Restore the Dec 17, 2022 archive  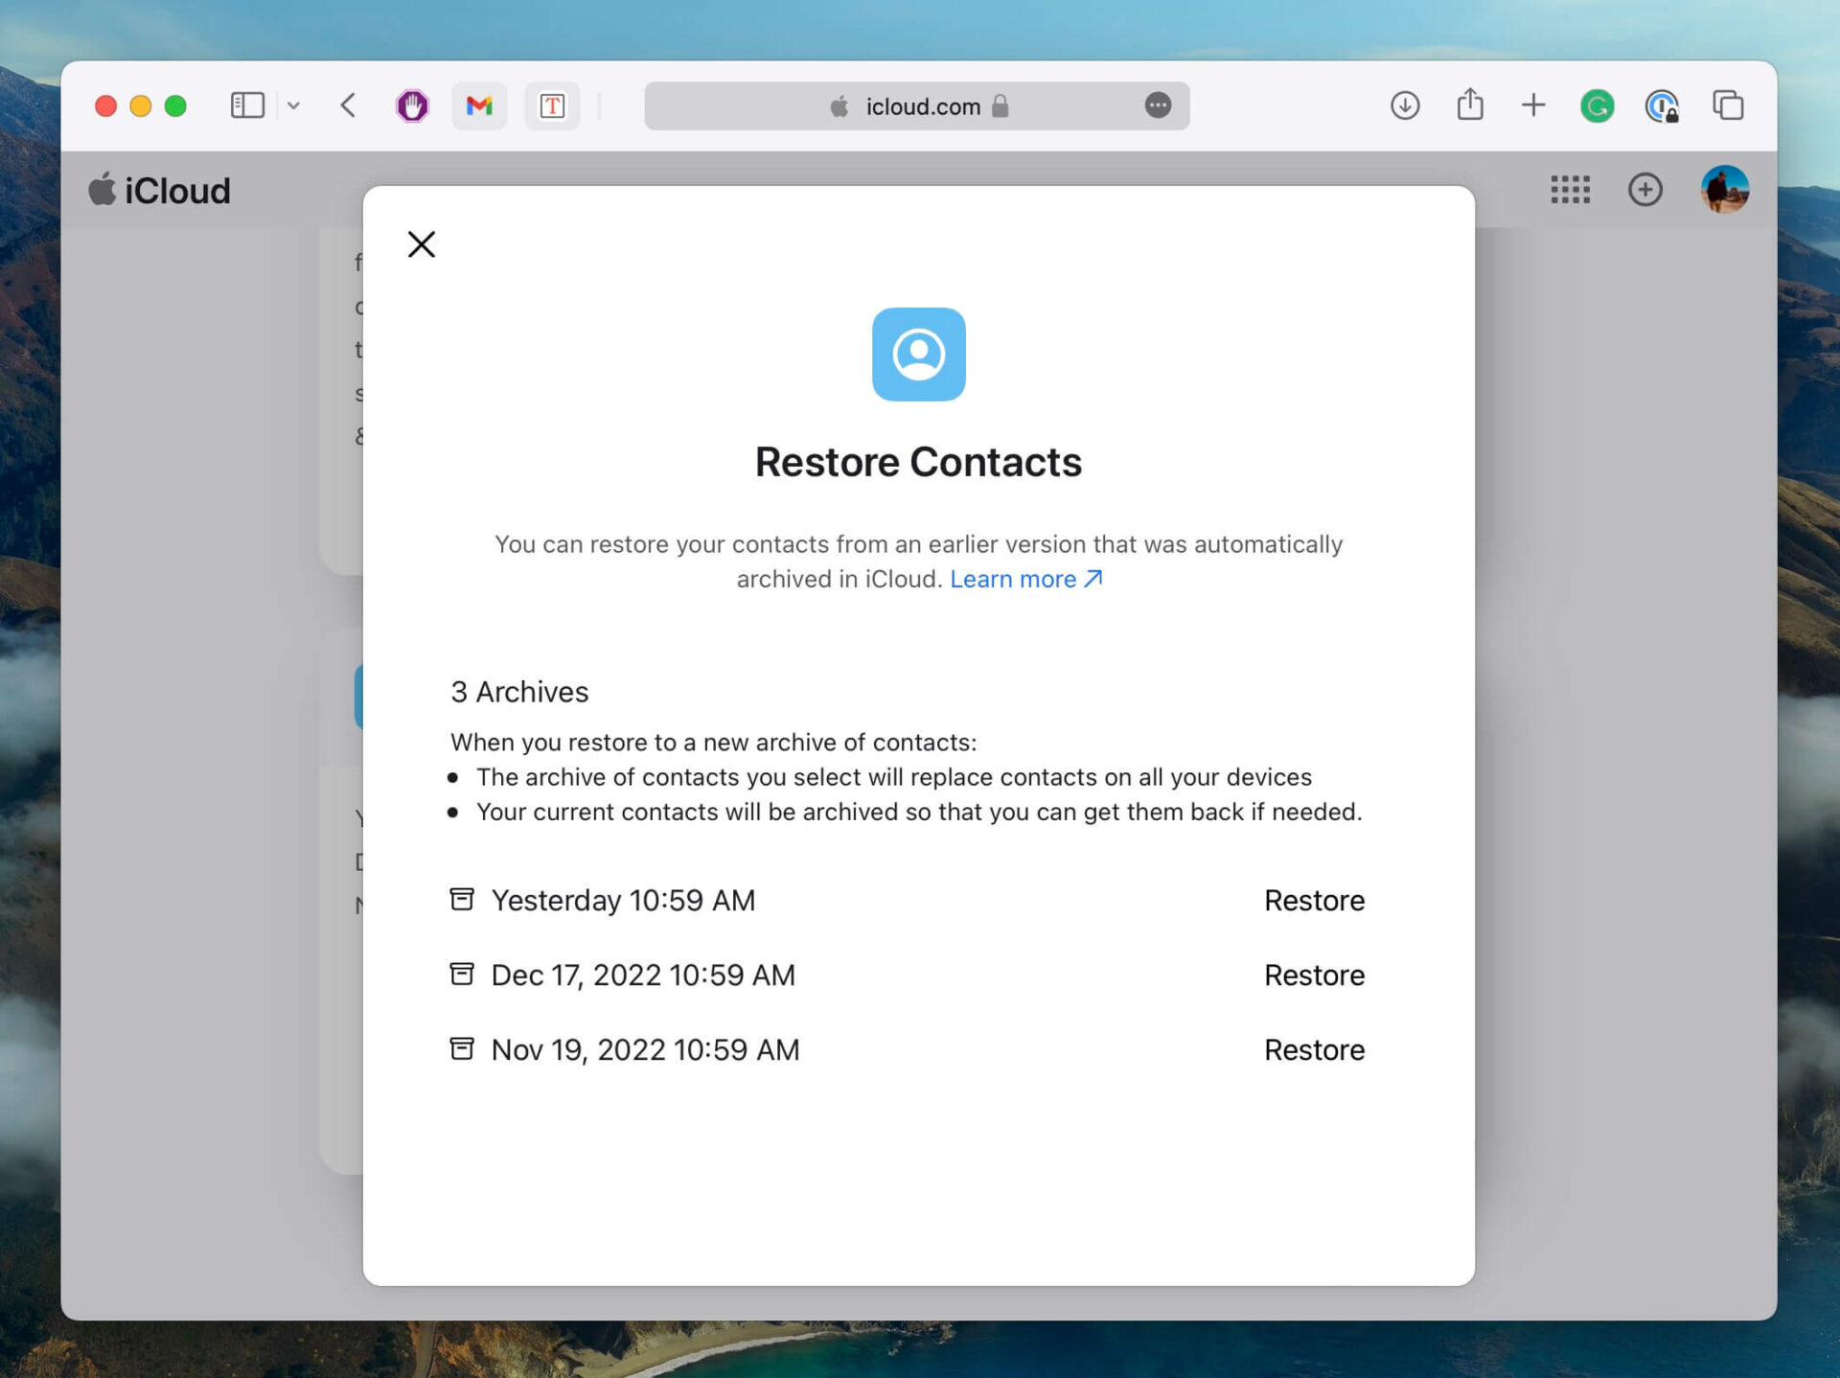pyautogui.click(x=1314, y=975)
